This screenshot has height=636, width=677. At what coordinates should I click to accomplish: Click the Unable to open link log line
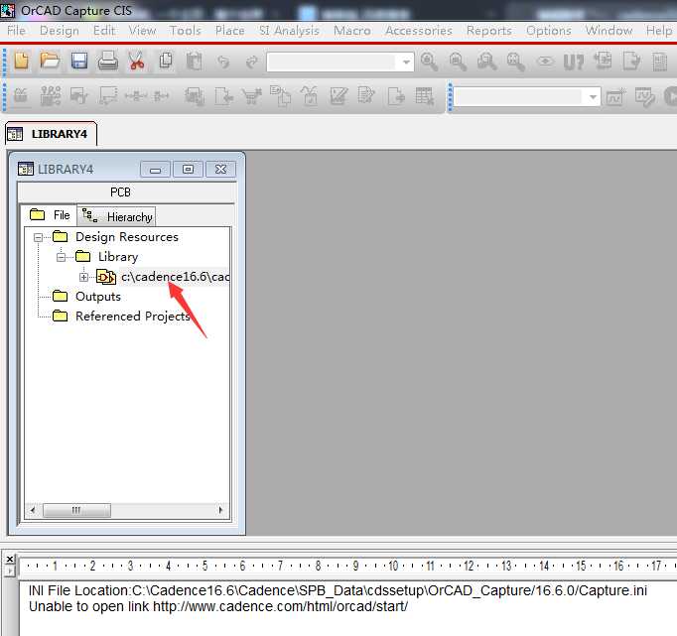pos(218,606)
